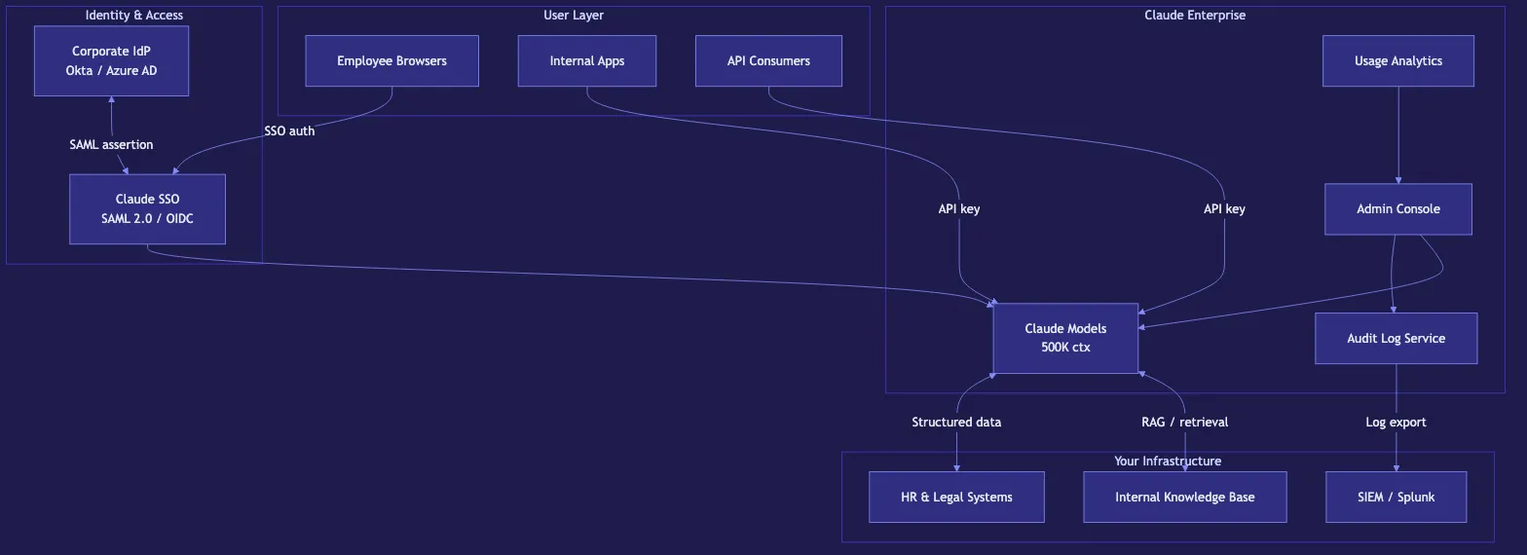Image resolution: width=1527 pixels, height=555 pixels.
Task: Click the Claude Enterprise group title
Action: point(1195,15)
